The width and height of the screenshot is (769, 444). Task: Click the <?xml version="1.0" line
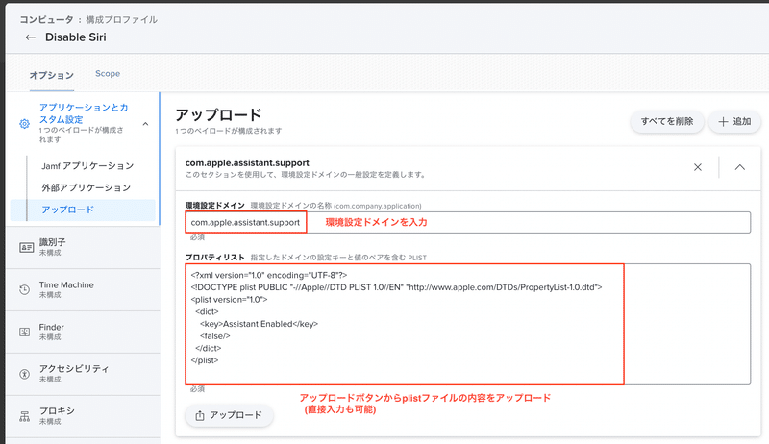click(269, 276)
